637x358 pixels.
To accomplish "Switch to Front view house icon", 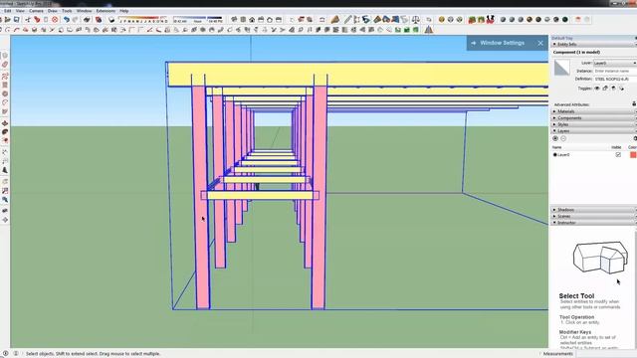I will tap(252, 20).
